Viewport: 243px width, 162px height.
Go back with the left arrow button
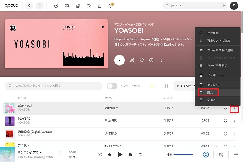click(29, 6)
